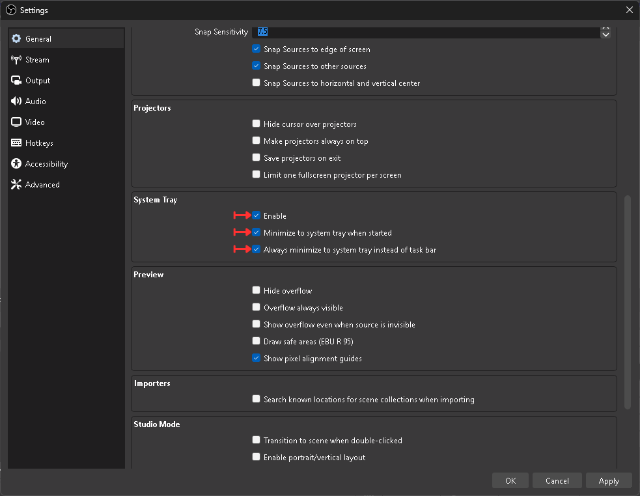Enable Limit one fullscreen projector per screen
640x496 pixels.
click(257, 174)
